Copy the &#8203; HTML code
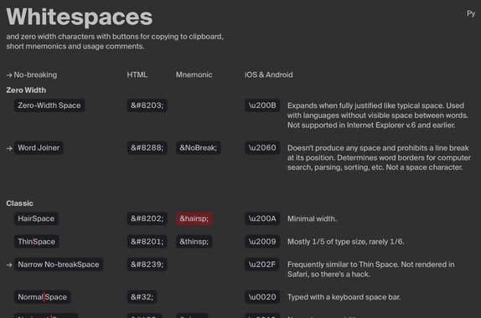The width and height of the screenshot is (481, 318). (147, 105)
